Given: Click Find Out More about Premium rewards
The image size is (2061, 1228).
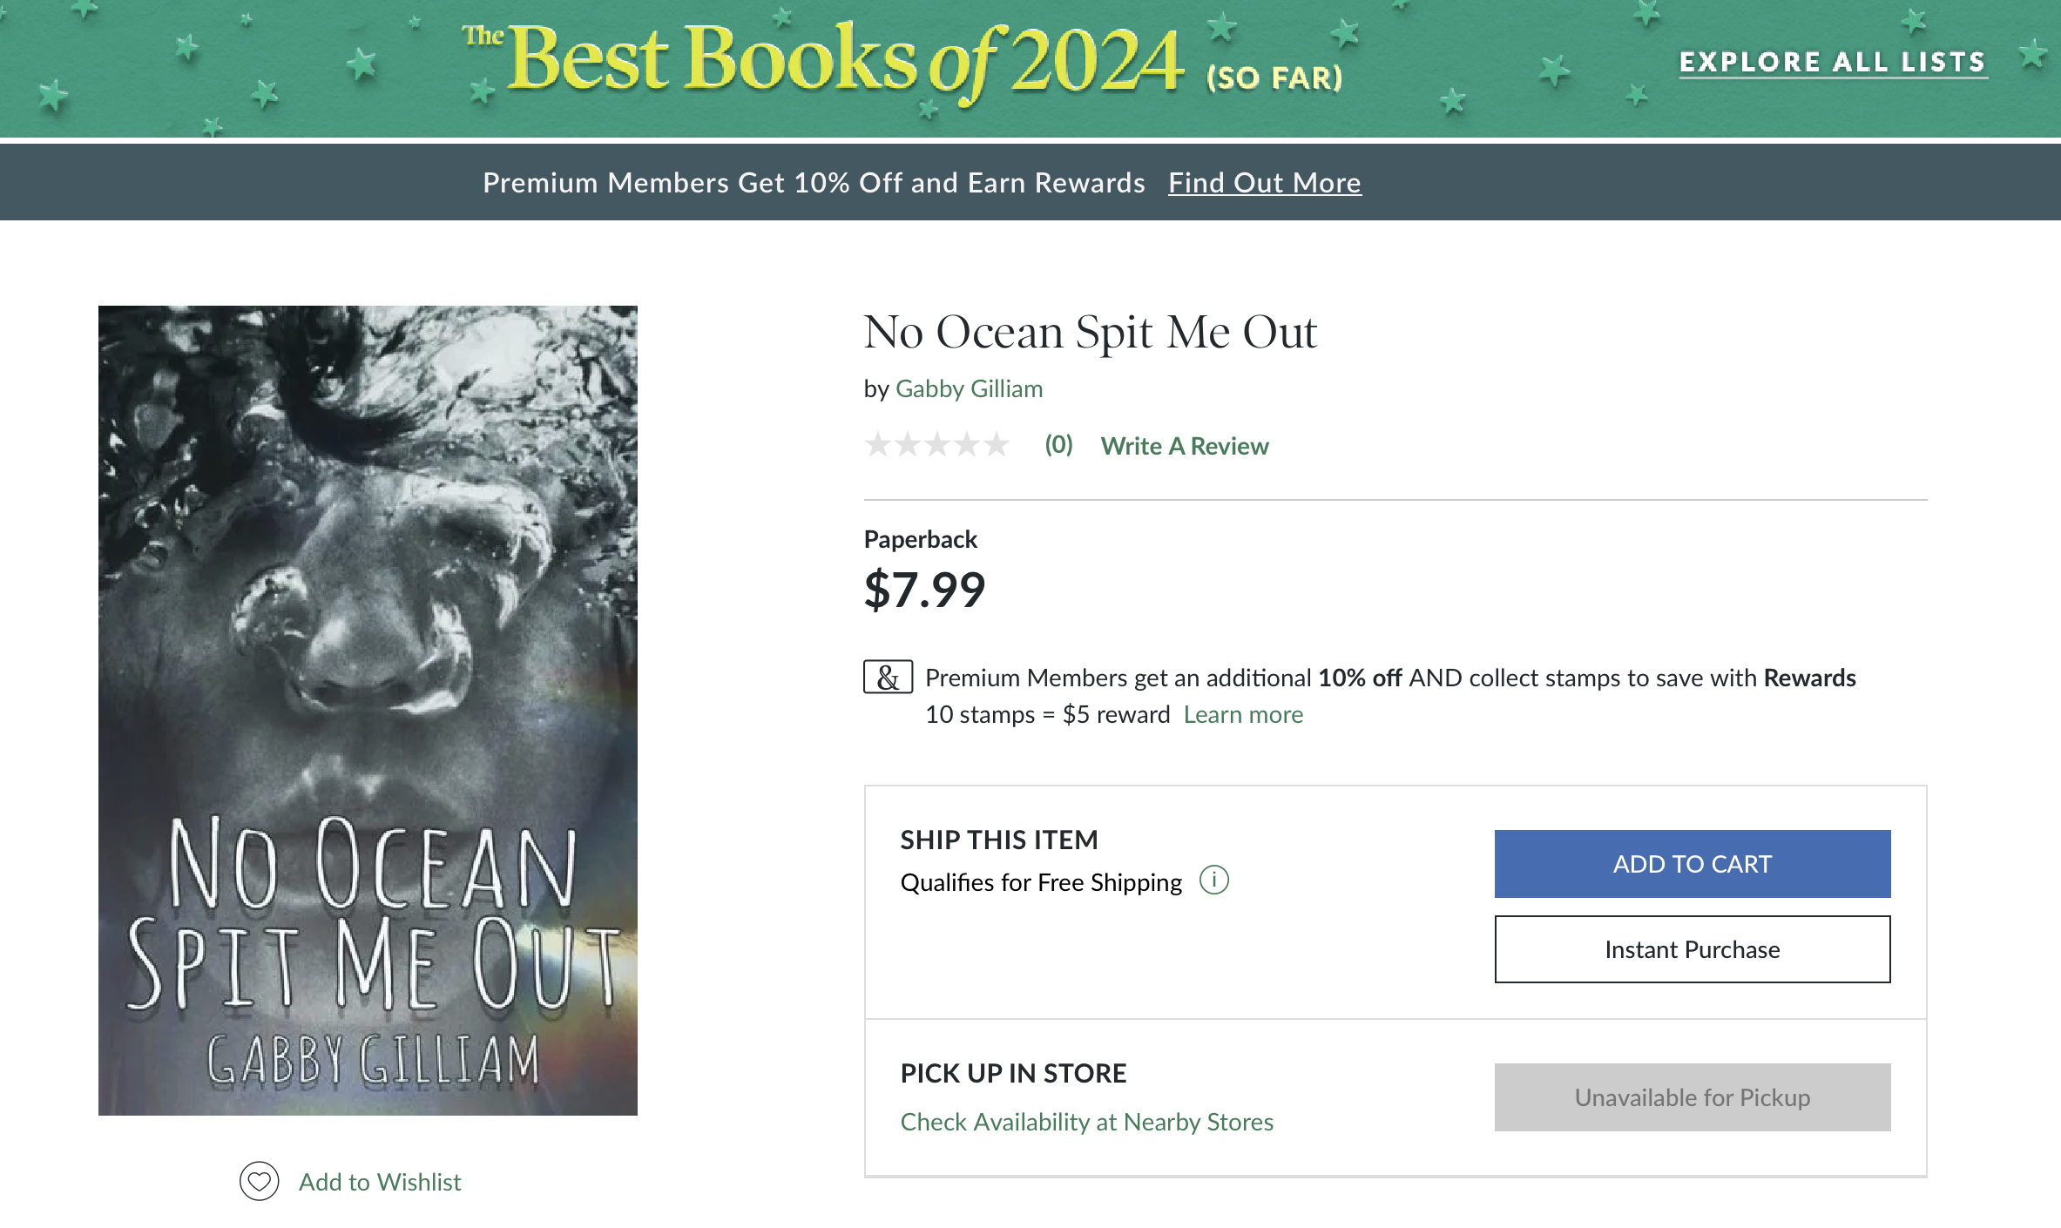Looking at the screenshot, I should tap(1264, 182).
